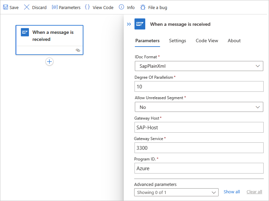Open the Advanced parameters dropdown
Screen dimensions: 269x201
176,192
